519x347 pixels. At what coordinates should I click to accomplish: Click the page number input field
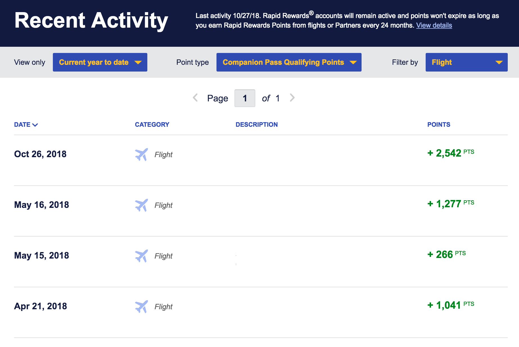point(245,98)
